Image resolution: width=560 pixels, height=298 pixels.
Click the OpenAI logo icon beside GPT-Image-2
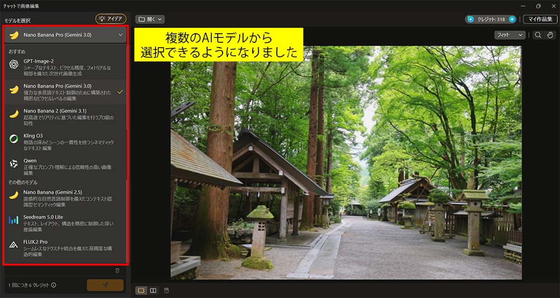point(14,64)
